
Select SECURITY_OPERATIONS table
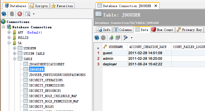pyautogui.click(x=46, y=80)
